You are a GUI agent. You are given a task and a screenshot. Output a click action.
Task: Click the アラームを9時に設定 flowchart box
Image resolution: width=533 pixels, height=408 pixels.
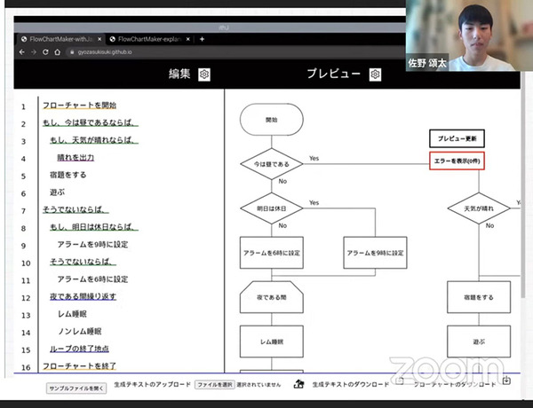coord(375,253)
